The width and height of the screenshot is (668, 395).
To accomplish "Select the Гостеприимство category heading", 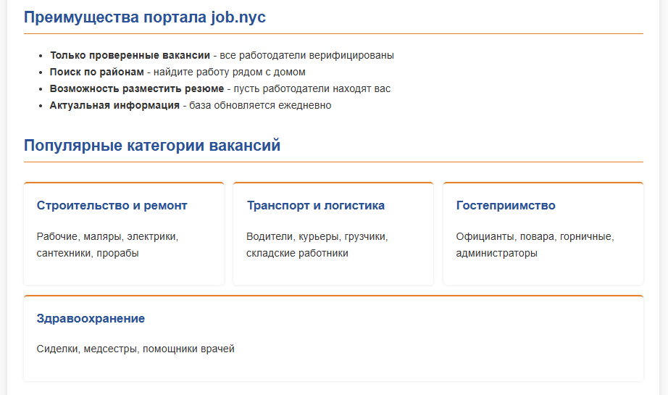I will coord(506,206).
